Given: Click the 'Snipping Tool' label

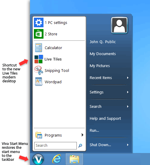Looking at the screenshot, I should [57, 71].
